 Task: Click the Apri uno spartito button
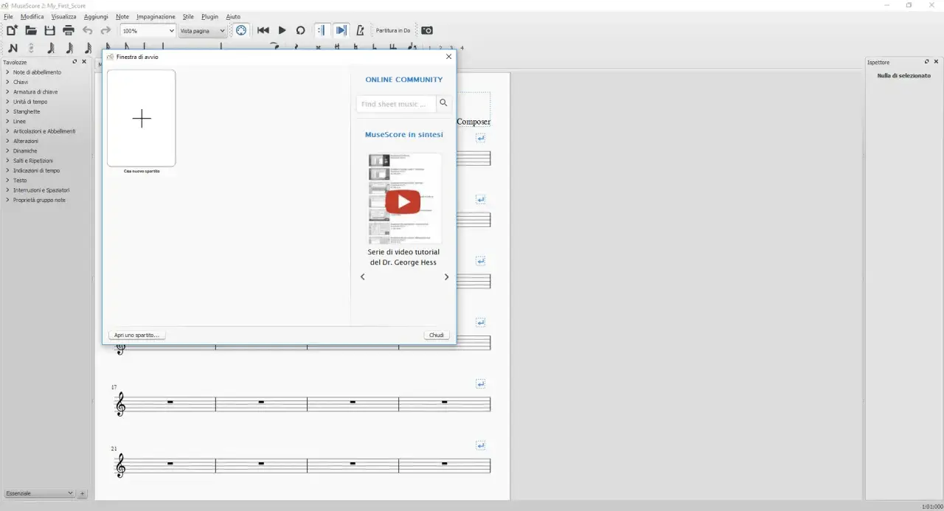tap(136, 335)
